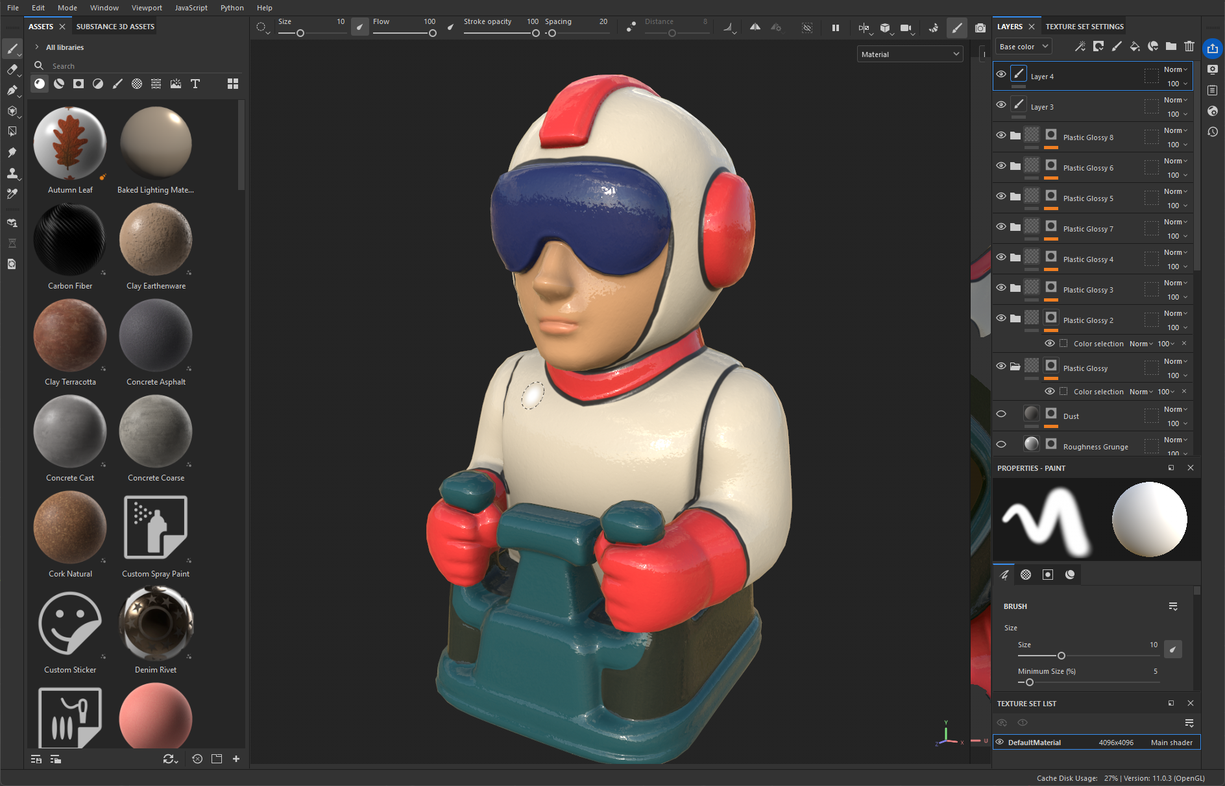The image size is (1225, 786).
Task: Expand the All libraries tree
Action: click(37, 47)
